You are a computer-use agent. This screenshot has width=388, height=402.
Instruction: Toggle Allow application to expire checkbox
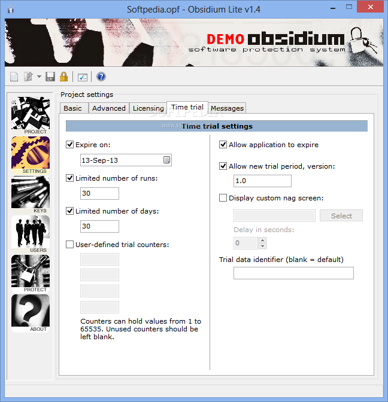click(x=223, y=145)
